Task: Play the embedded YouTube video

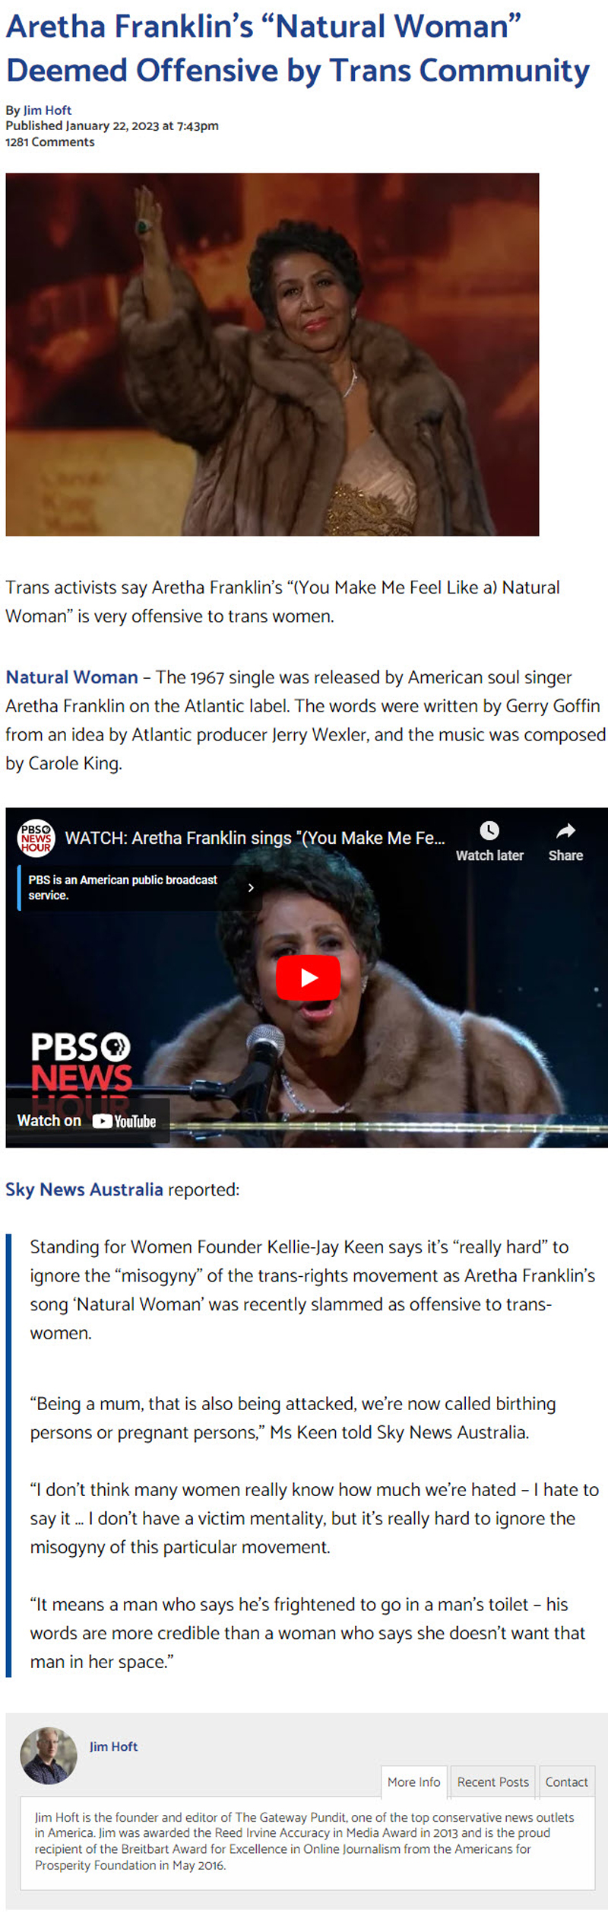Action: [308, 977]
